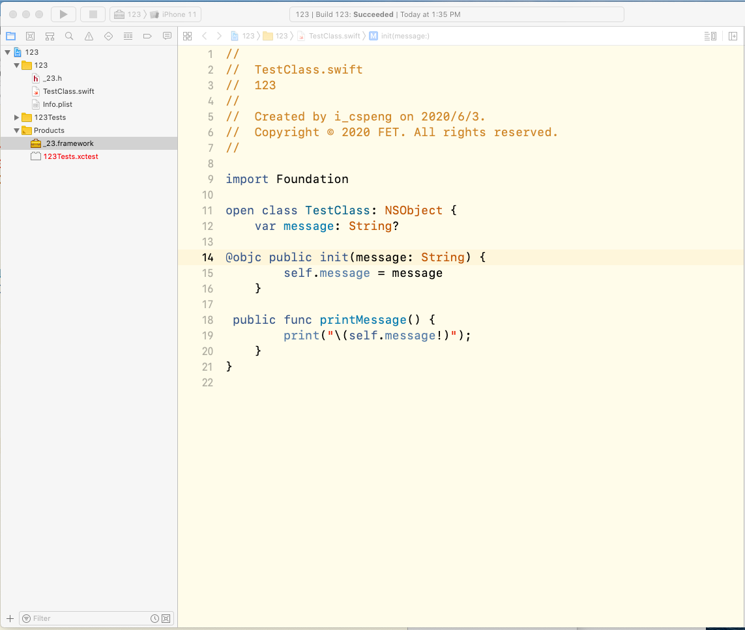Viewport: 745px width, 630px height.
Task: Collapse the 123 project tree
Action: coord(7,52)
